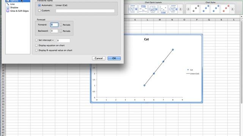Viewport: 243px width, 136px height.
Task: Adjust Backward periods with the stepper
Action: [61, 31]
